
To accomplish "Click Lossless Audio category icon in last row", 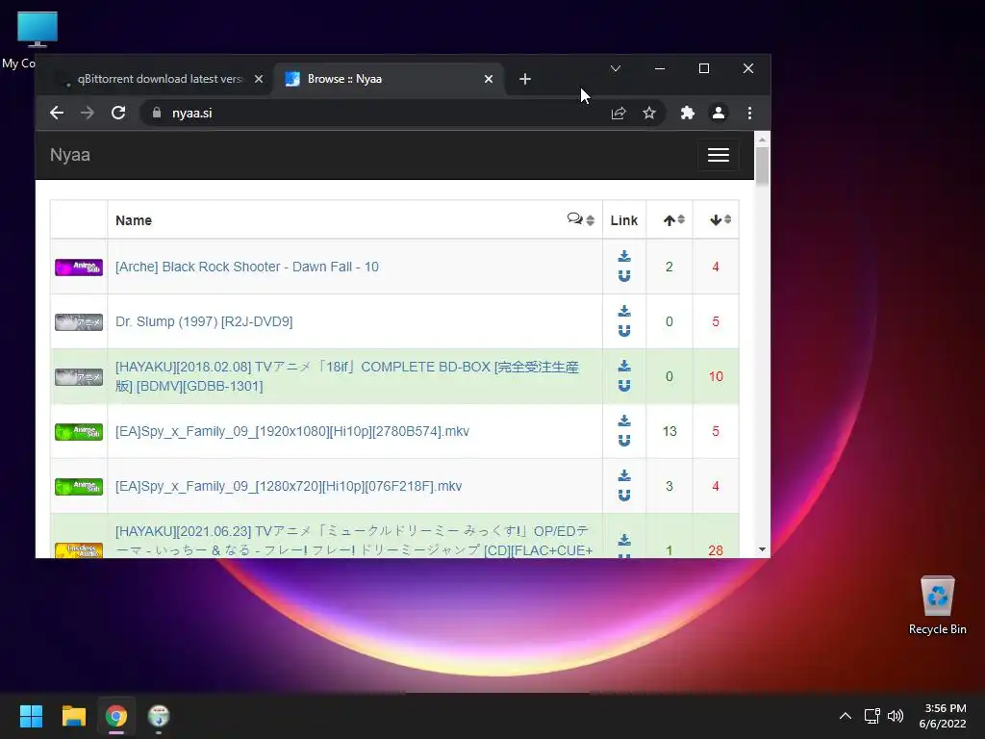I will click(79, 550).
